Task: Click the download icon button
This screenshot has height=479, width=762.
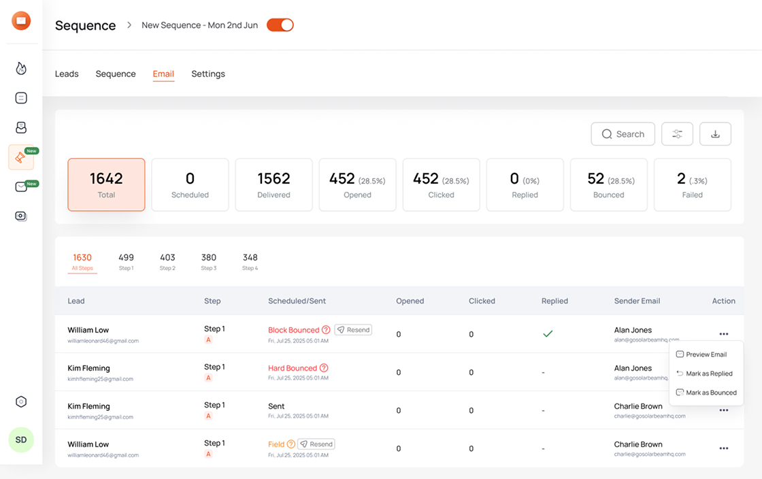Action: (x=715, y=134)
